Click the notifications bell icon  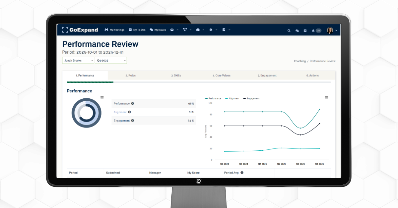coord(313,30)
